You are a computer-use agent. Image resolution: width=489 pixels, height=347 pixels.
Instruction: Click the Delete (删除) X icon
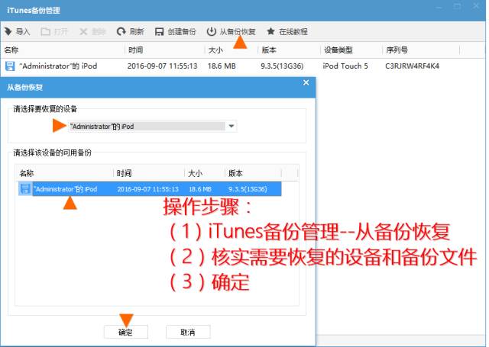click(x=83, y=31)
